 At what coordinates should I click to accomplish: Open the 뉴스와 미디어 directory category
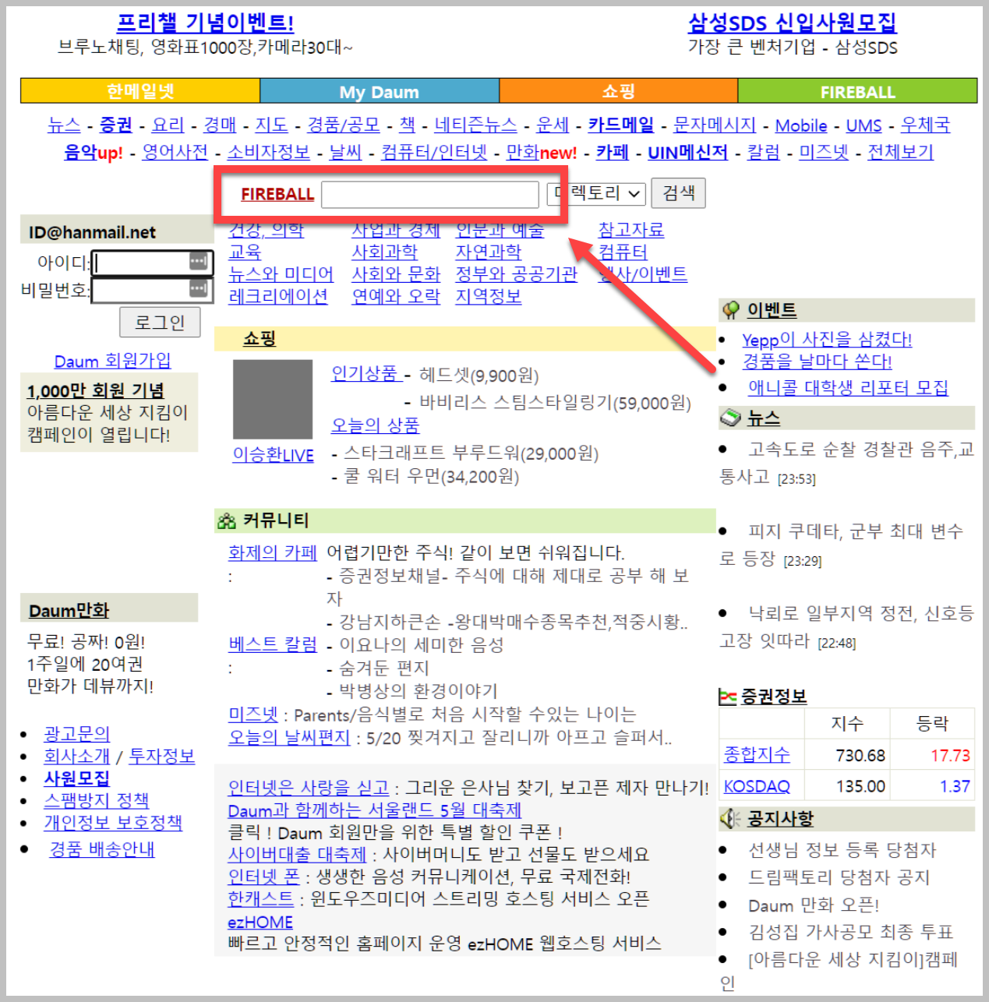point(281,274)
